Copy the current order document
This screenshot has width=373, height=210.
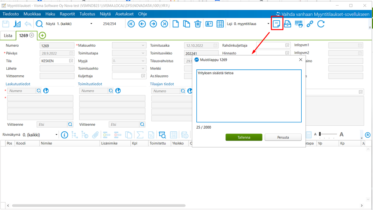187,24
